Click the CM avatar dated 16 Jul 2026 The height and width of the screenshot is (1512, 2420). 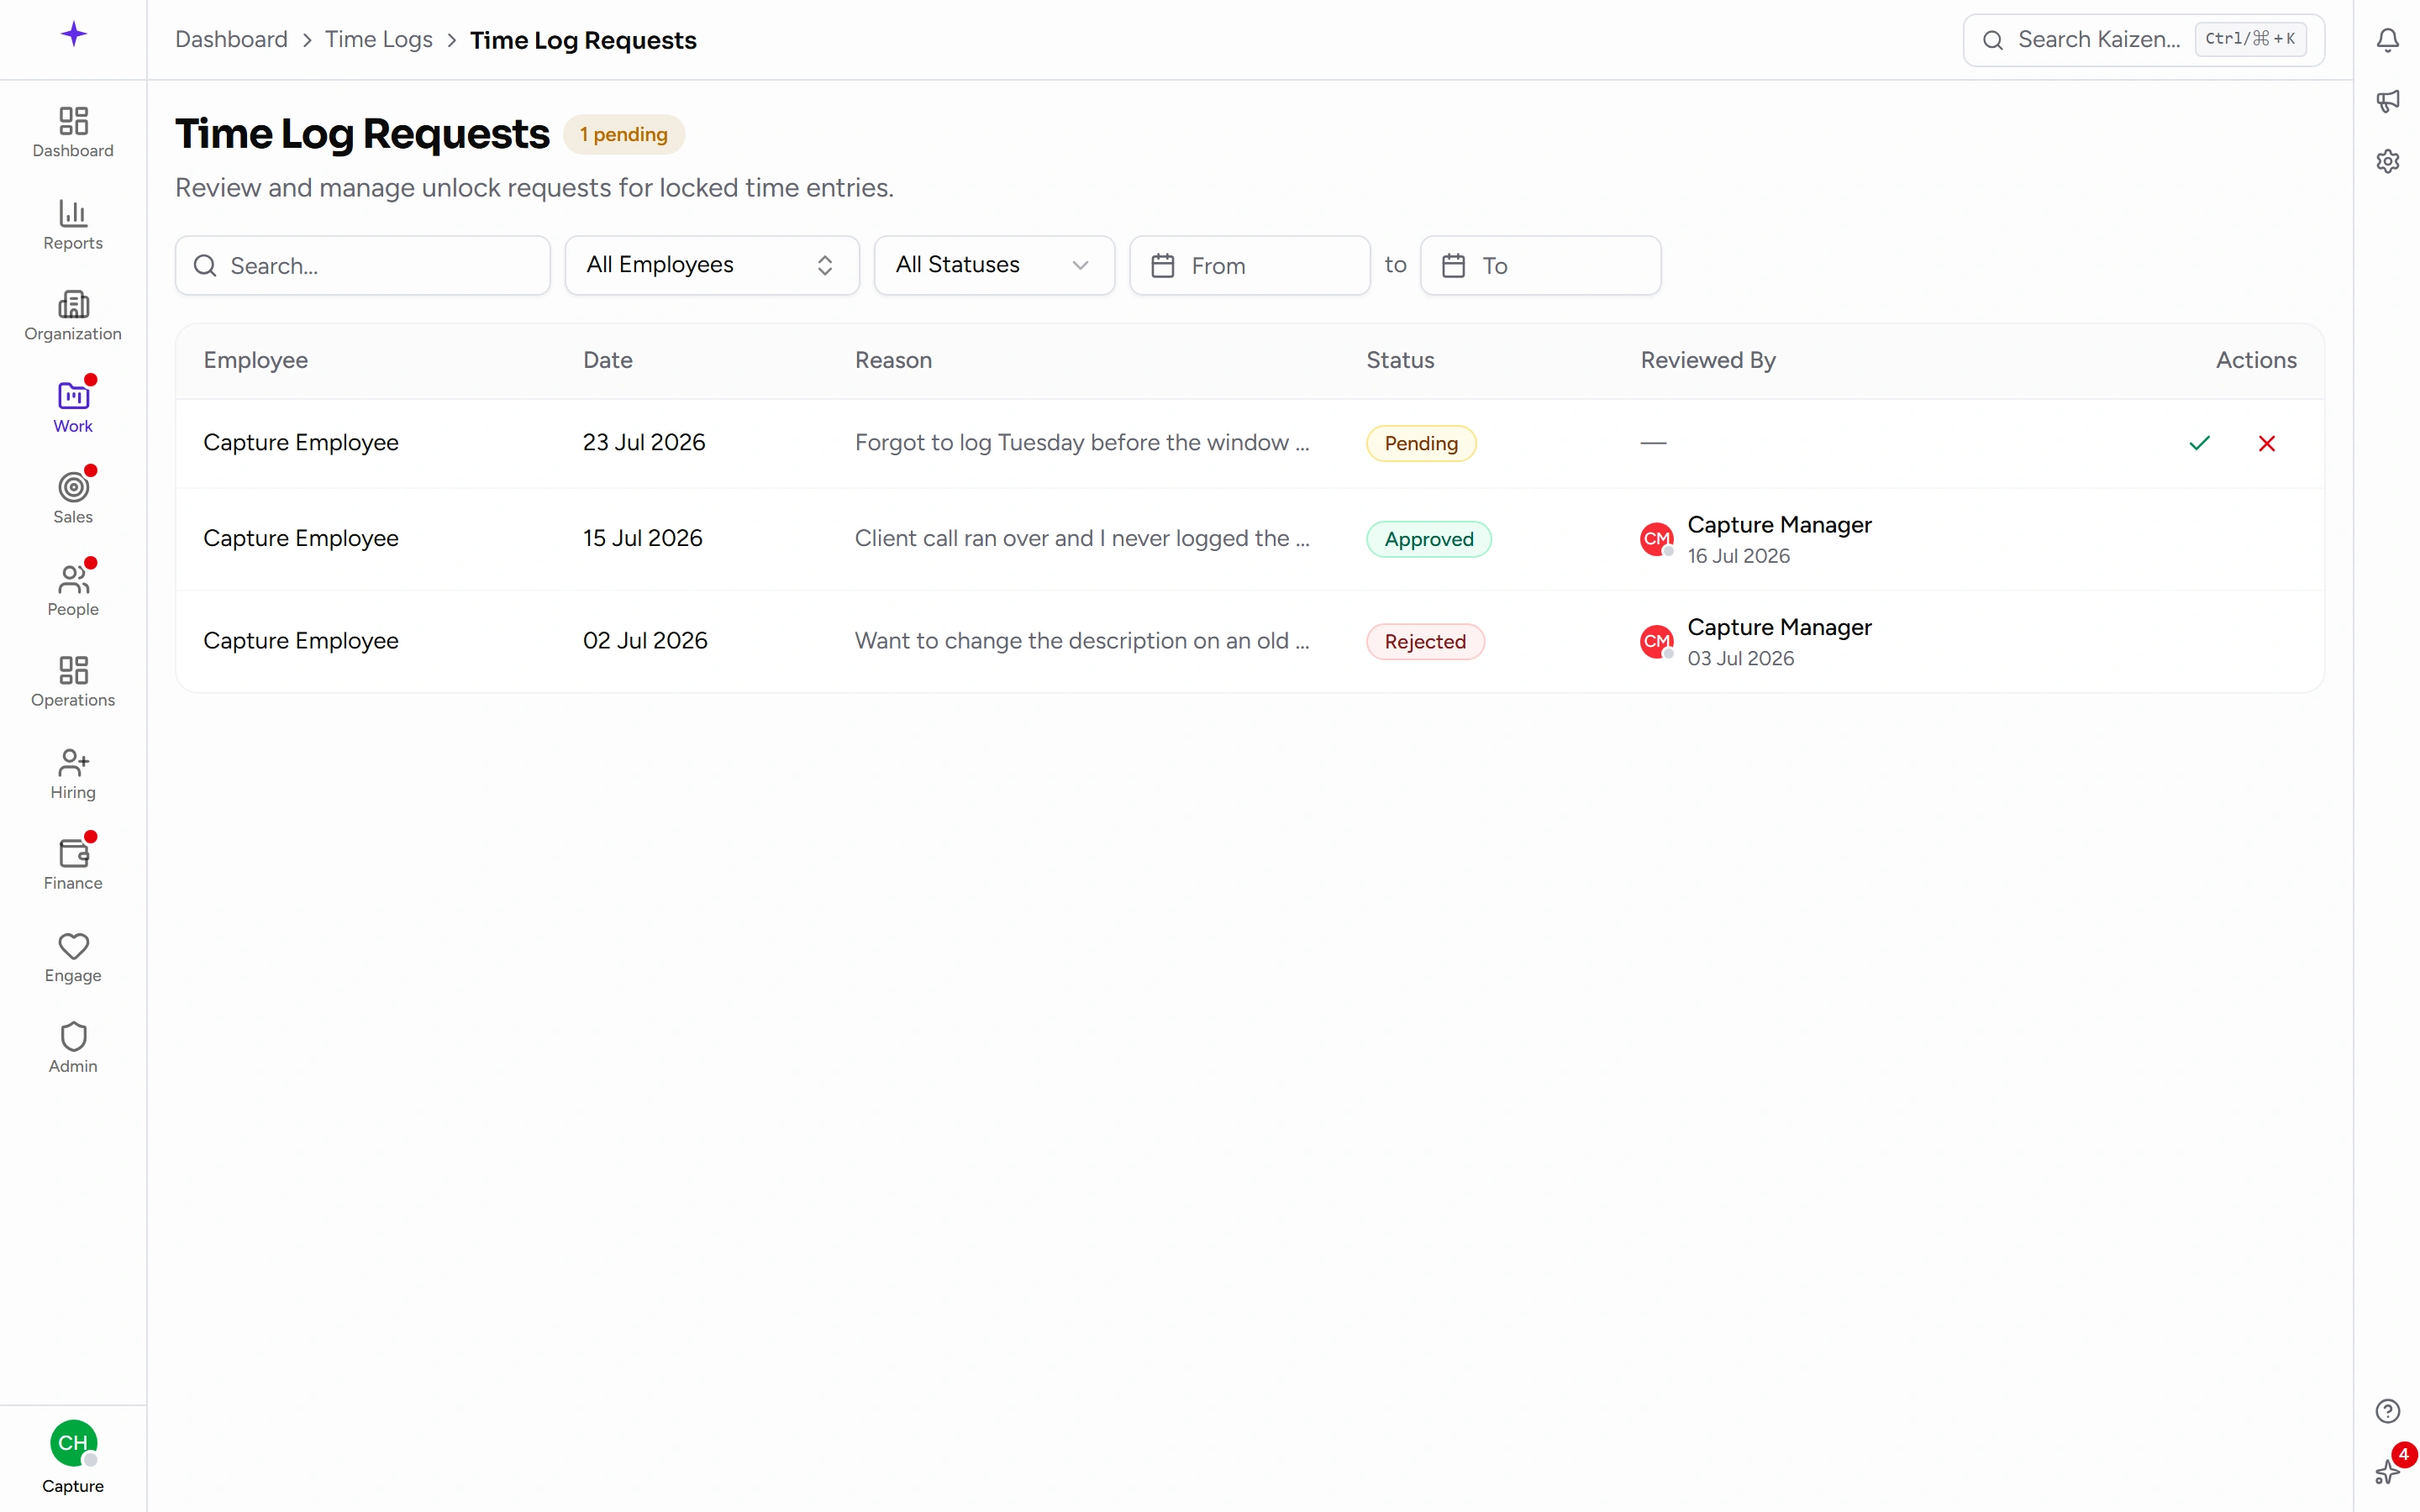(x=1656, y=539)
